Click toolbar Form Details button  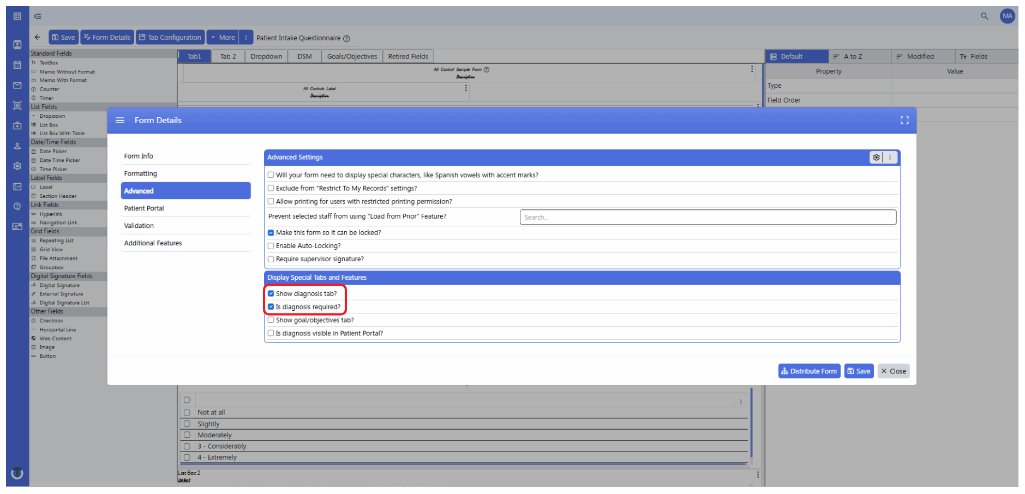(x=107, y=38)
